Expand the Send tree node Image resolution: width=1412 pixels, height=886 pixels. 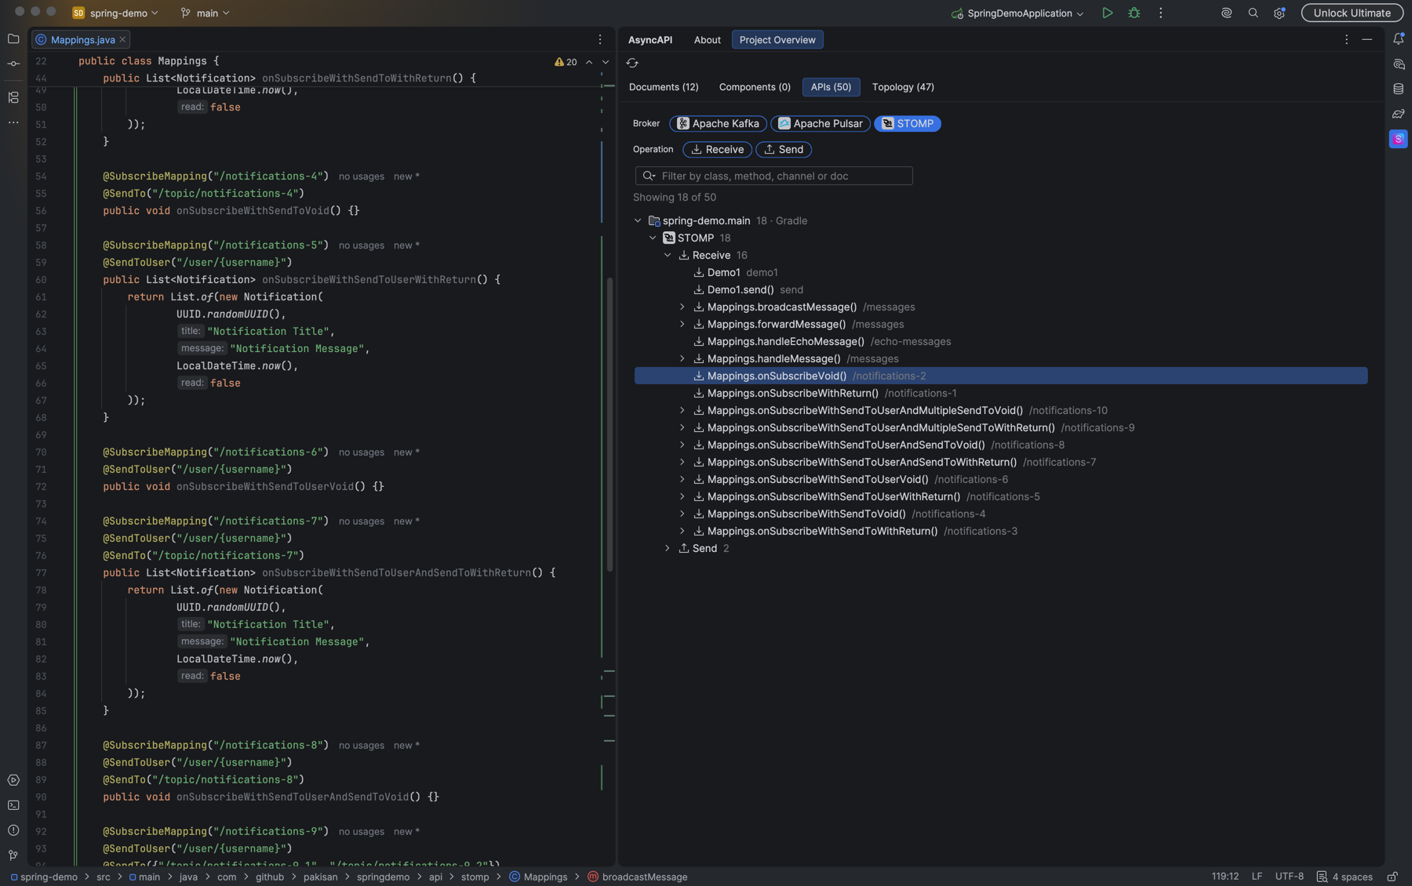(668, 549)
